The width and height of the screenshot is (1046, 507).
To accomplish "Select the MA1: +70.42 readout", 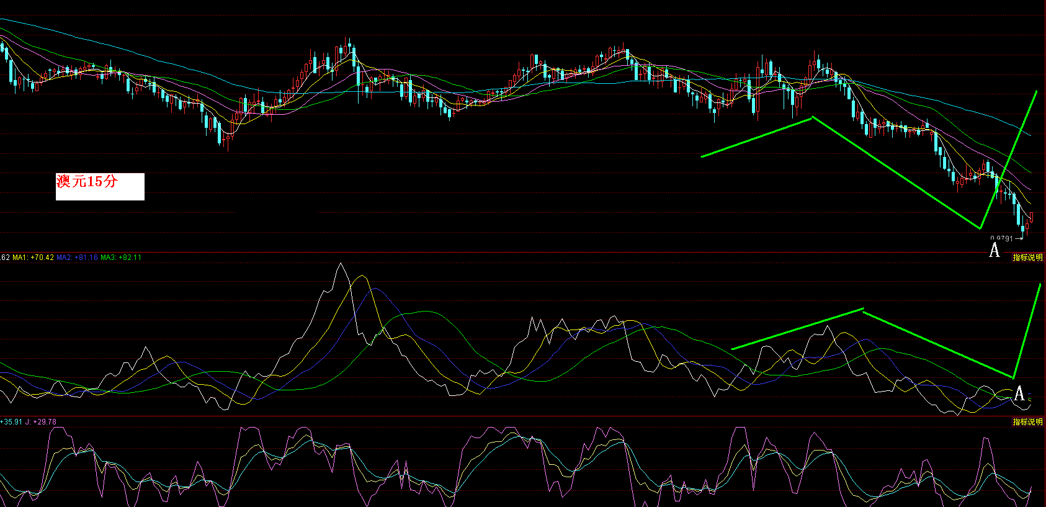I will [x=34, y=258].
